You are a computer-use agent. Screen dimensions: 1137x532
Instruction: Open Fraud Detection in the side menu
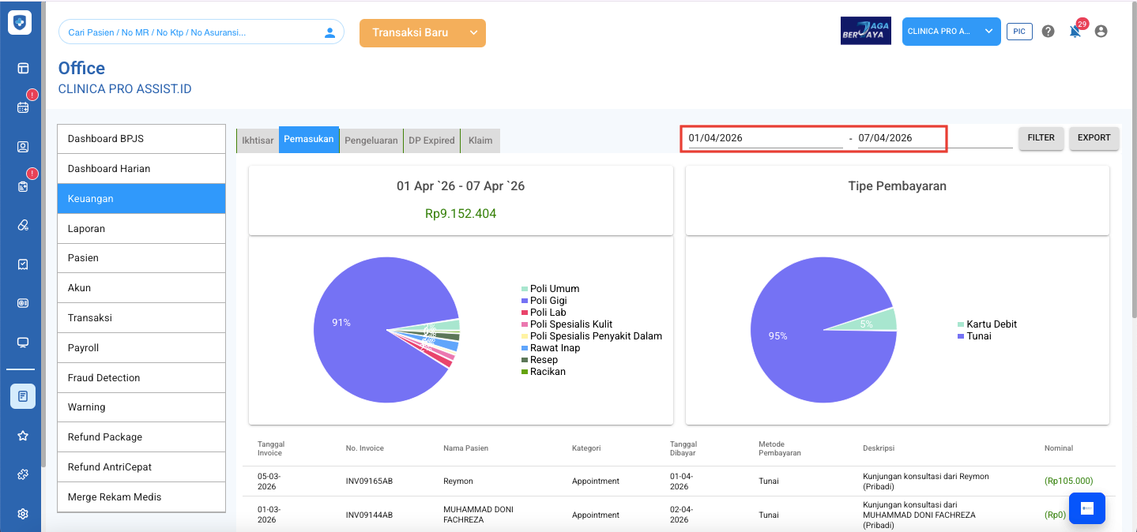(x=141, y=378)
